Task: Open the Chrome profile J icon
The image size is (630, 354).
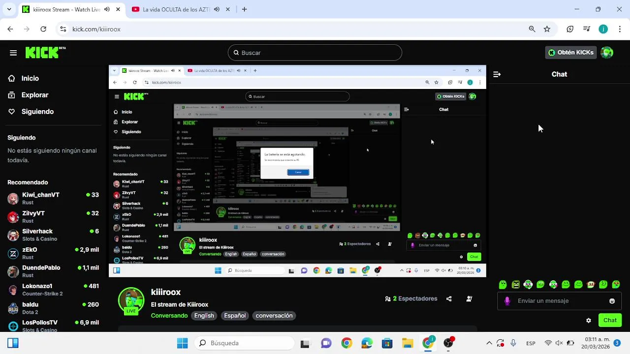Action: click(x=603, y=29)
